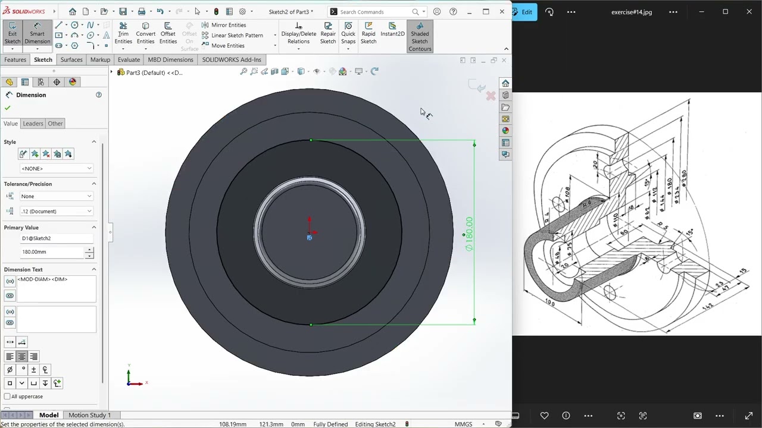Click the heart favorite icon in Photos window

[x=544, y=416]
